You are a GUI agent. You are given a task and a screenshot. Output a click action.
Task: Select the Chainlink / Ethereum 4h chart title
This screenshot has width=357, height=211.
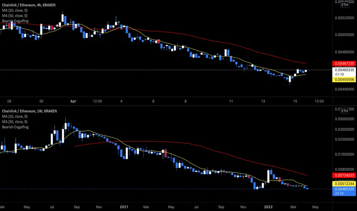tap(29, 5)
